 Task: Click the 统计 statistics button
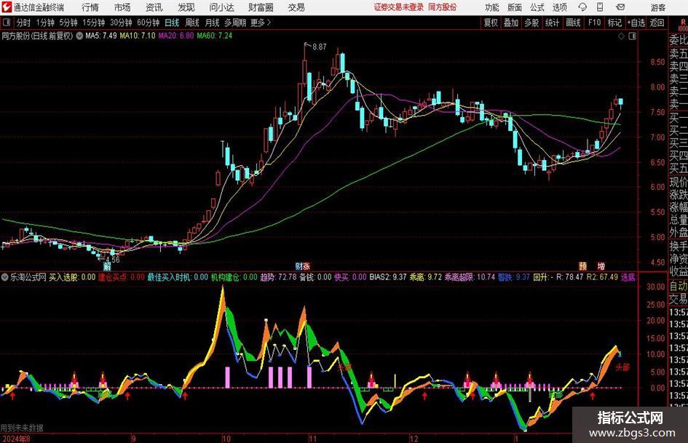(x=552, y=23)
